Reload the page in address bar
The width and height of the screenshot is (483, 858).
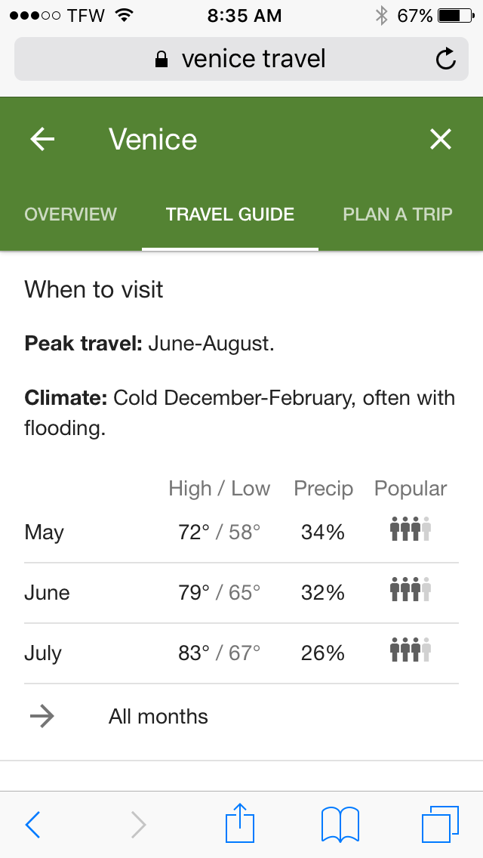446,59
